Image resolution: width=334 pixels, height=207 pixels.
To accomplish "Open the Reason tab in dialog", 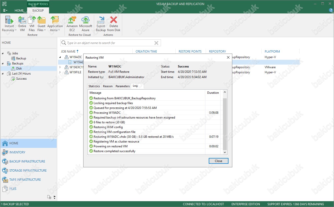I will pos(108,86).
